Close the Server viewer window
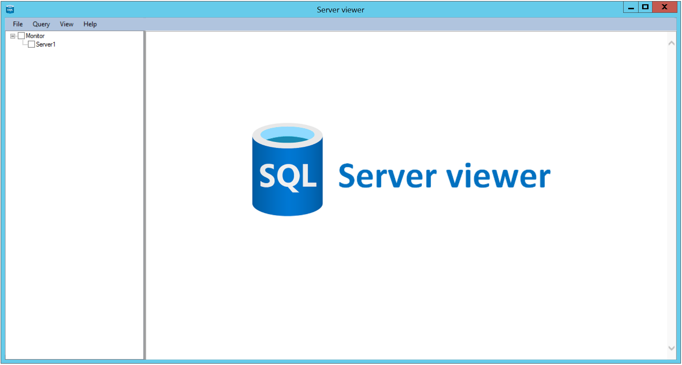Screen dimensions: 682x365 tap(664, 7)
